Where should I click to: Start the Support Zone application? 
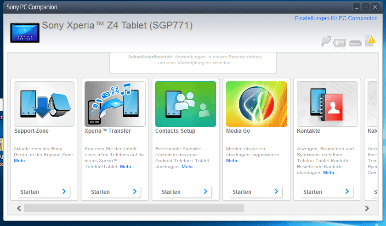(x=44, y=192)
